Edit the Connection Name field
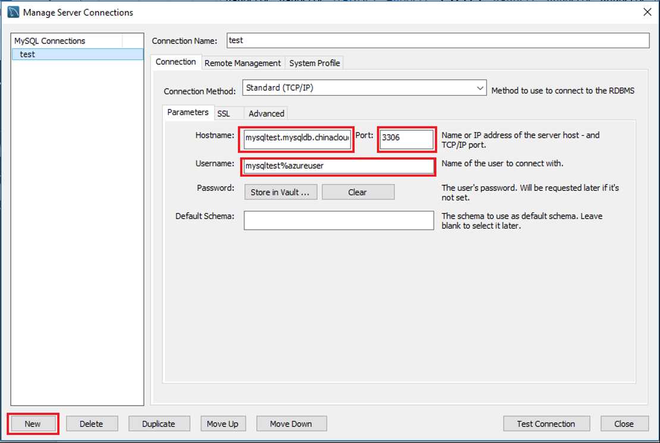The width and height of the screenshot is (660, 443). pos(438,40)
